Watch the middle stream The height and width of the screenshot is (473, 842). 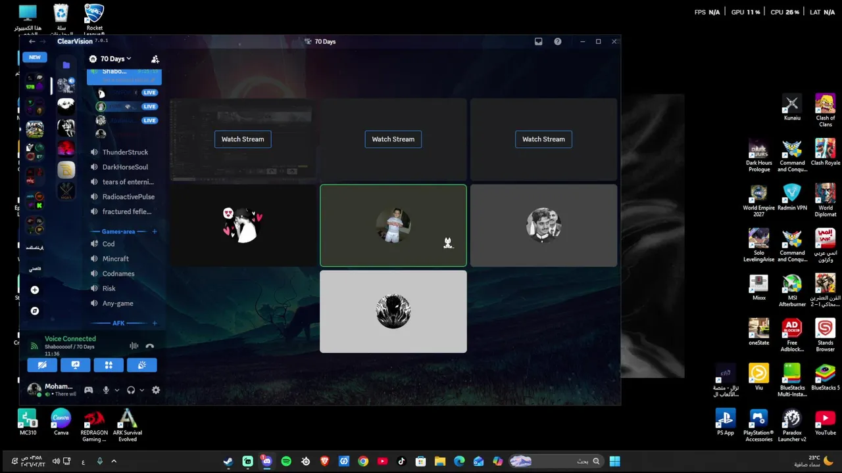pyautogui.click(x=393, y=139)
